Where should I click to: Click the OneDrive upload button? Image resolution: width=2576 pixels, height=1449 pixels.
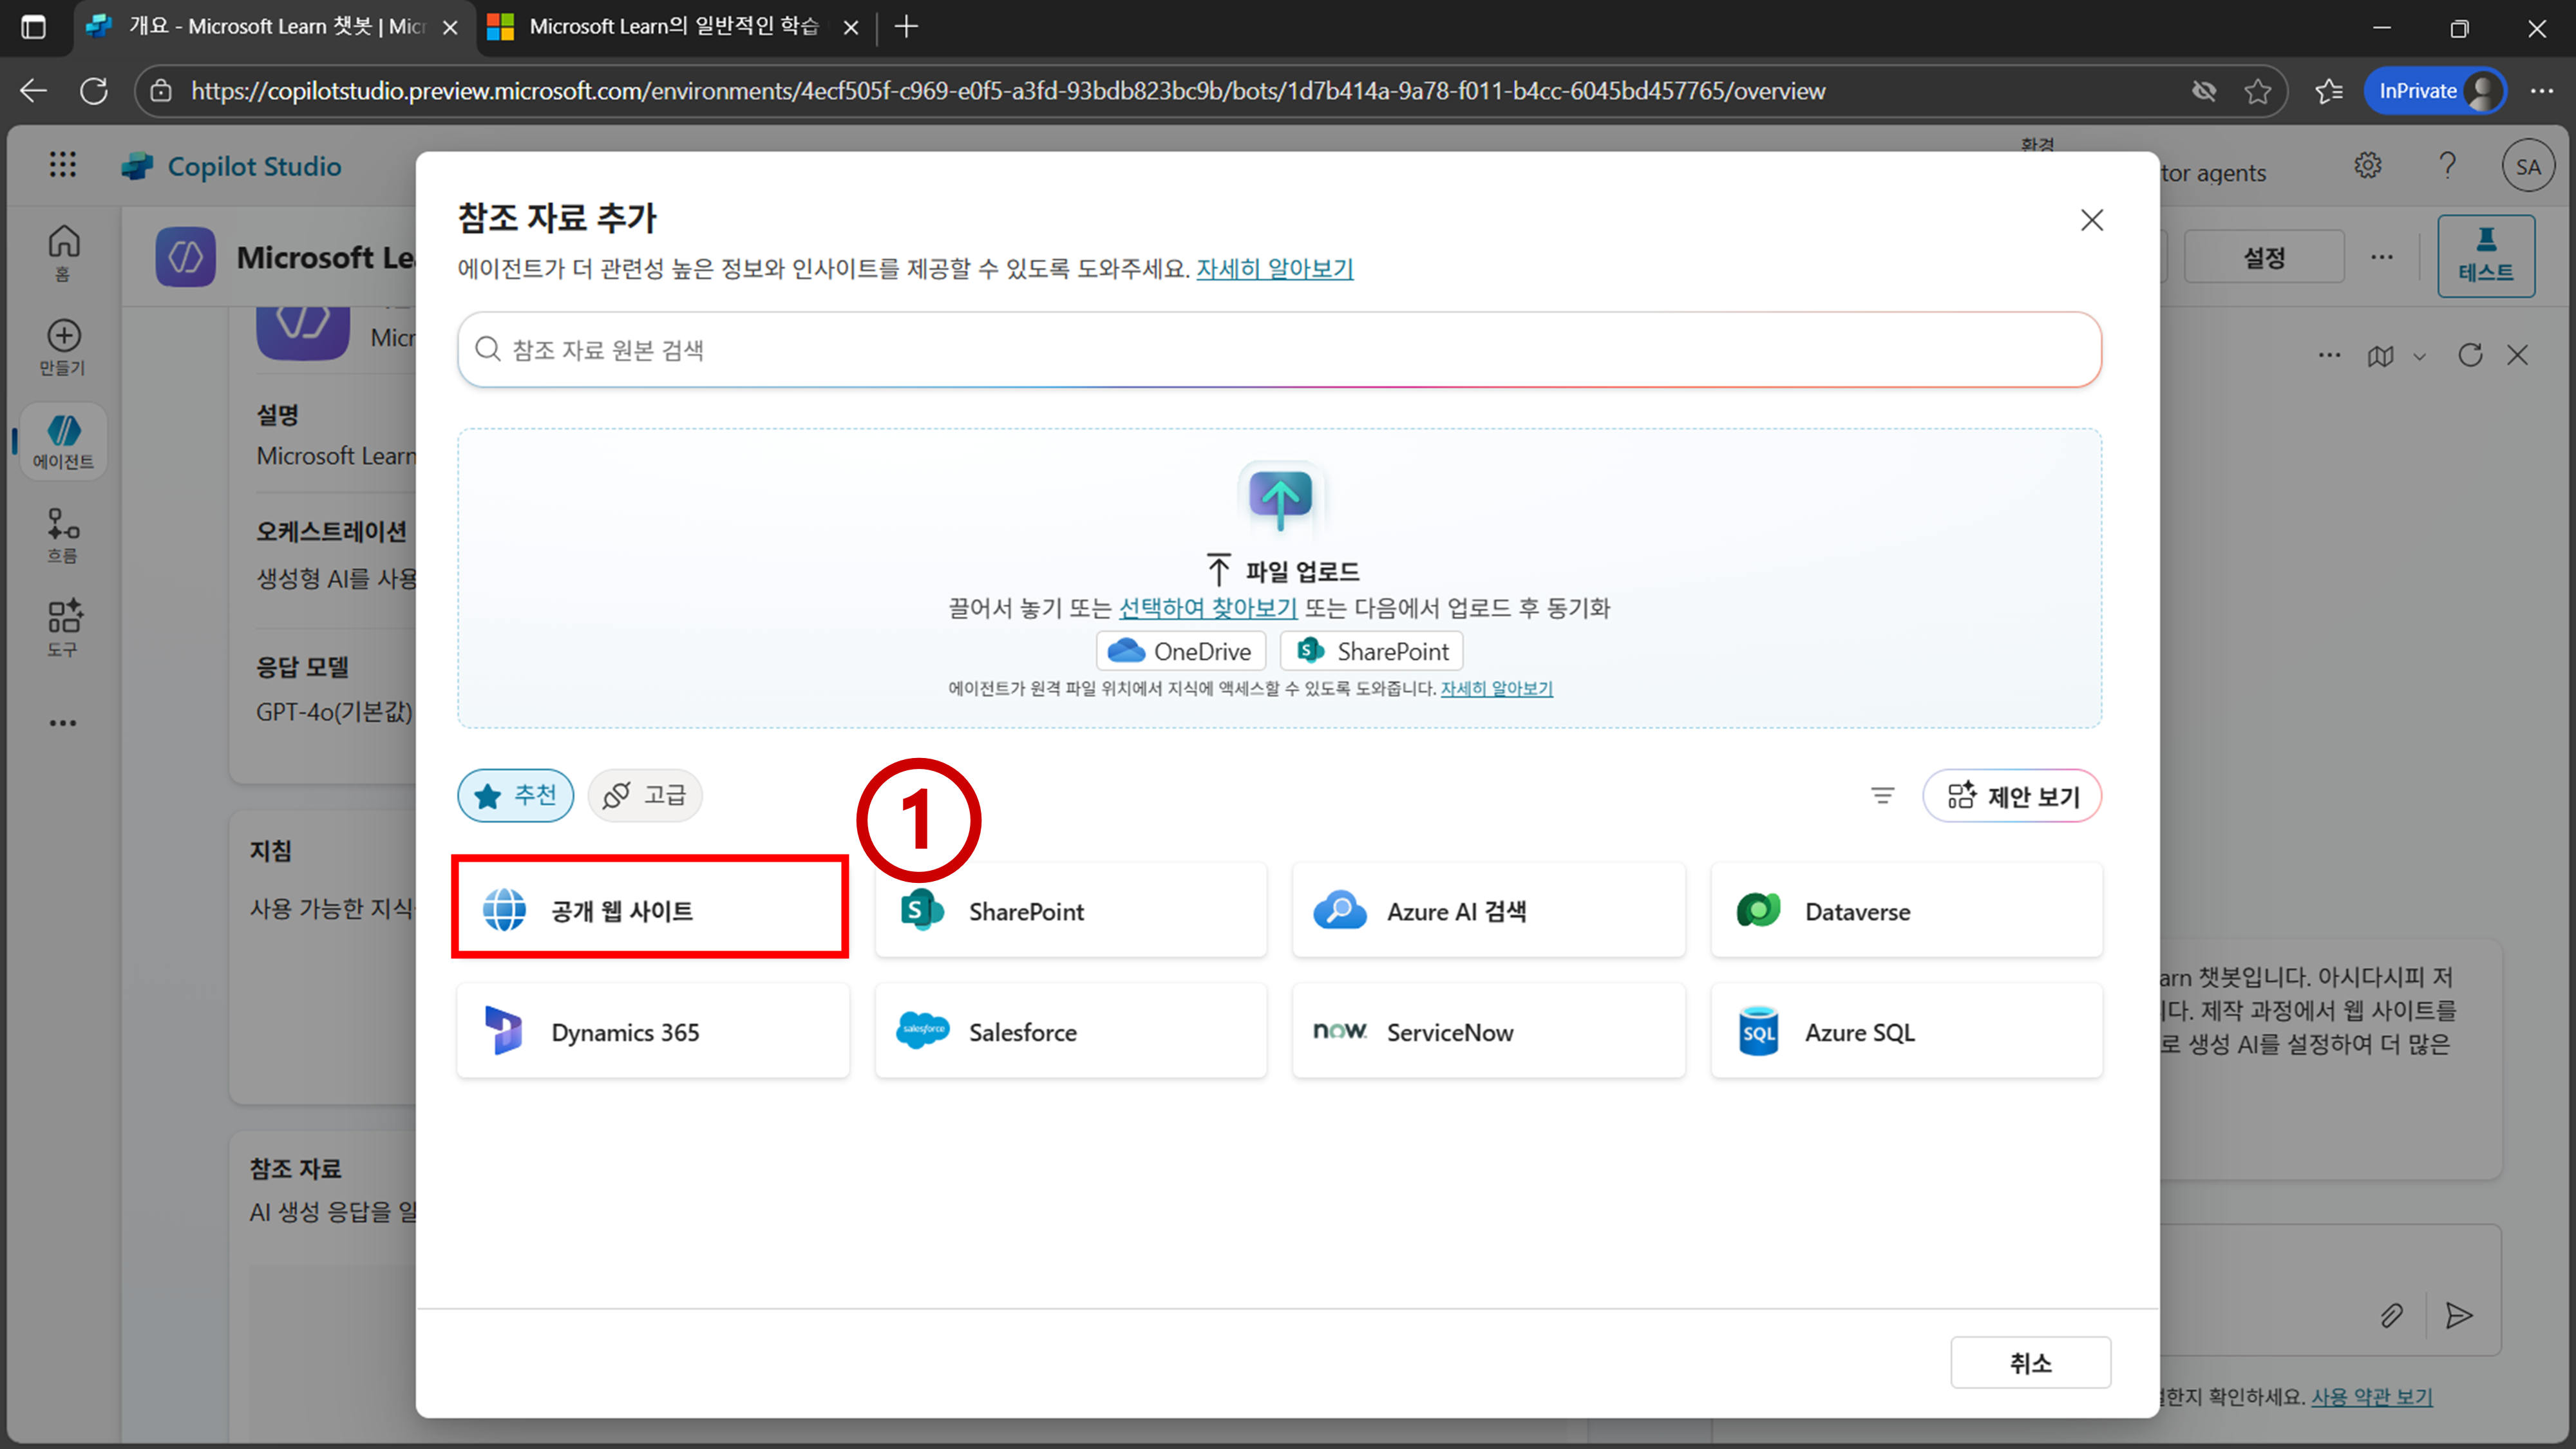[1181, 651]
